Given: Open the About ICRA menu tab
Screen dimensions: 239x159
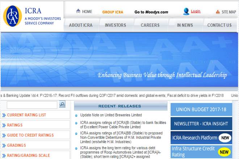Looking at the screenshot, I should [x=81, y=25].
